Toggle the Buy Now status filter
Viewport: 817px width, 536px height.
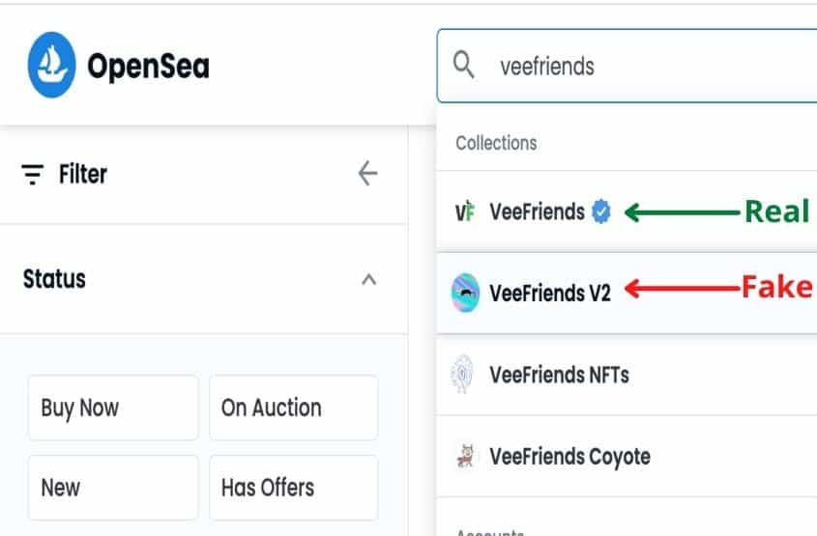(113, 408)
